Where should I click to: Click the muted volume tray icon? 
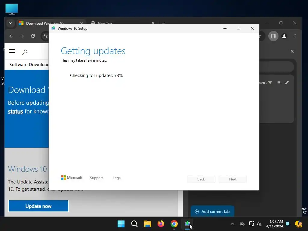pos(259,224)
